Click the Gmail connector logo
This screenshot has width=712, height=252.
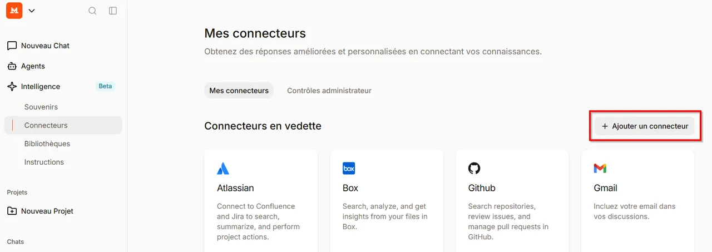600,168
